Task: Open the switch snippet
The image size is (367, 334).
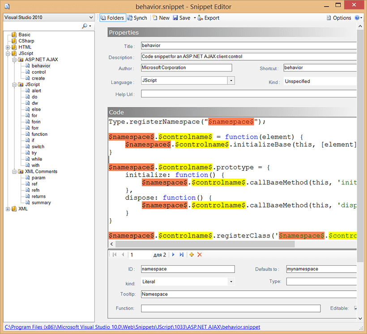Action: click(38, 147)
